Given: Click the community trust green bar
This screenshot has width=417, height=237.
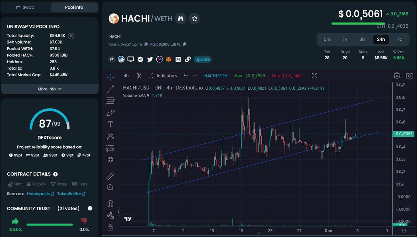Looking at the screenshot, I should [50, 225].
